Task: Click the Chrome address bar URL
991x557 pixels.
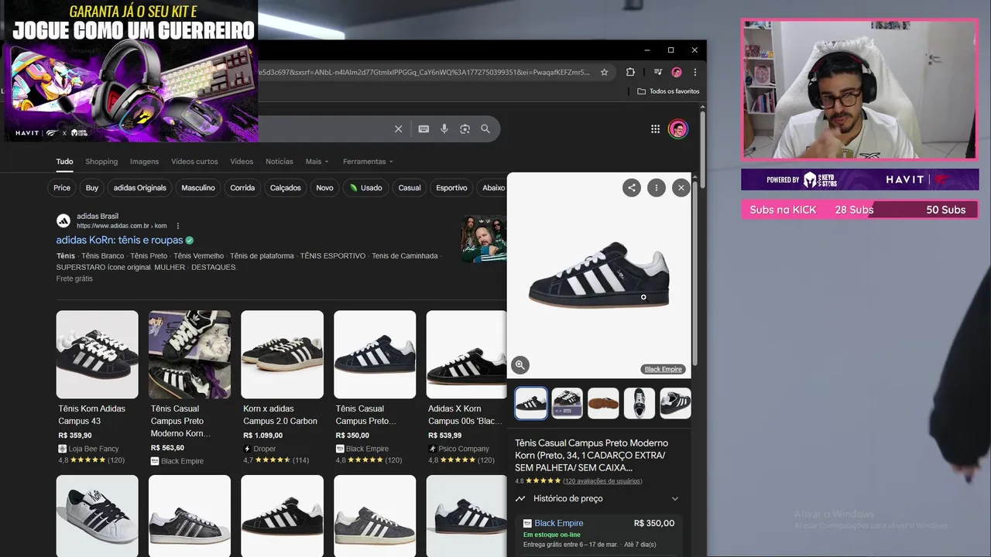Action: tap(426, 72)
